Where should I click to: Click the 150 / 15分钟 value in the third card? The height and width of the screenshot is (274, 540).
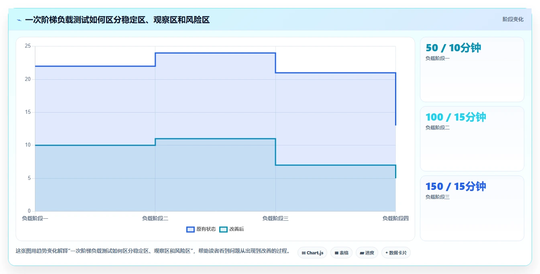click(x=456, y=187)
